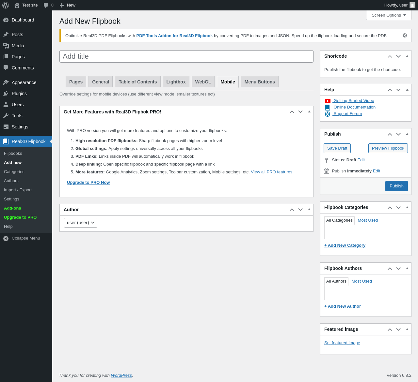The image size is (418, 382).
Task: Click Preview Flipbook button
Action: 388,148
